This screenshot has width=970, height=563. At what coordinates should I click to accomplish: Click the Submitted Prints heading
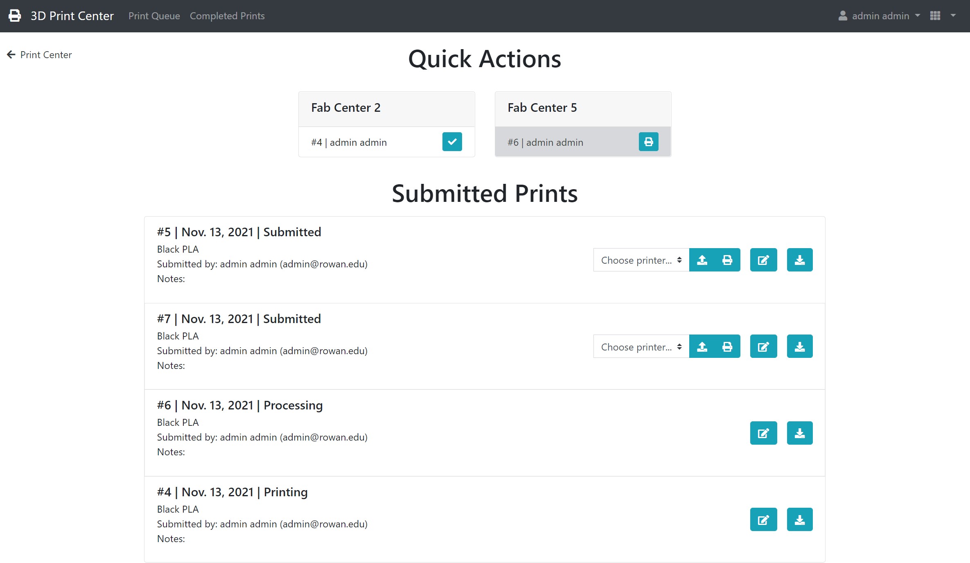[x=485, y=193]
